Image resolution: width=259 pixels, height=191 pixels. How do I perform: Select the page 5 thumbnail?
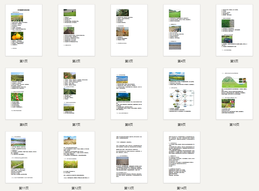234,30
